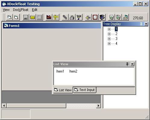This screenshot has height=120, width=150.
Task: Toggle pin on List View panel
Action: [x=127, y=64]
